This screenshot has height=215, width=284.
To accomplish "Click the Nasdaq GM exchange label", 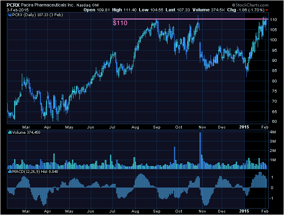I will tap(87, 5).
